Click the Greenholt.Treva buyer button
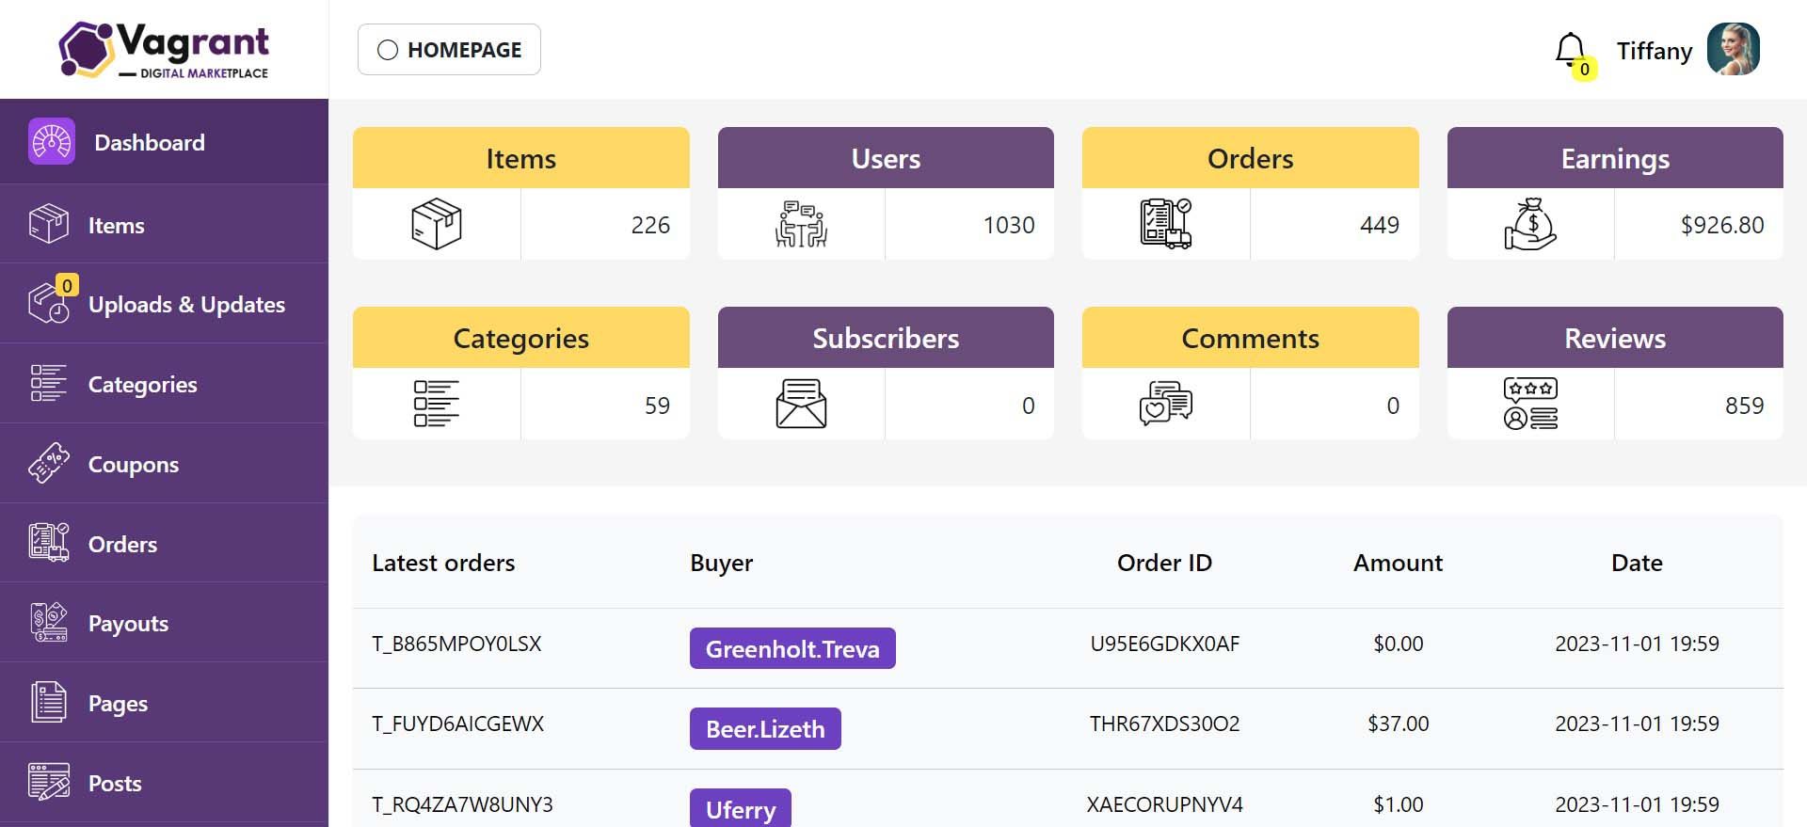1807x827 pixels. (x=792, y=648)
